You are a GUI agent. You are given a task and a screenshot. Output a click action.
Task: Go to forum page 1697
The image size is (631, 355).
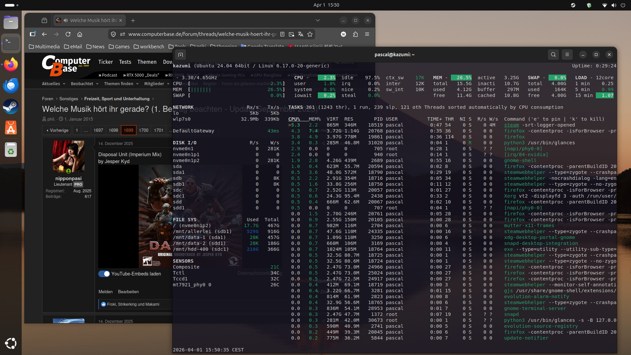[98, 130]
